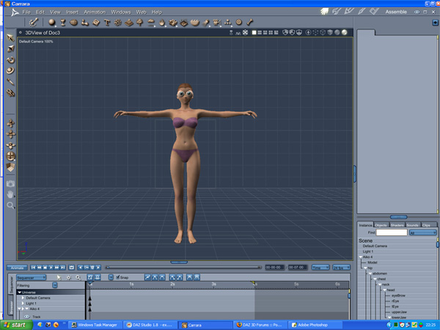
Task: Select the sphere primitive tool
Action: click(x=51, y=22)
